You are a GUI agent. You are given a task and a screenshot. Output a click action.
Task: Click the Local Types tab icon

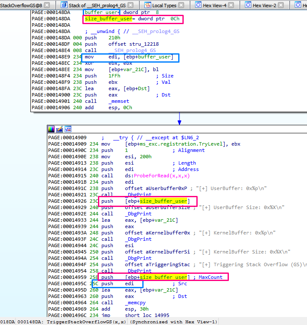(x=148, y=5)
